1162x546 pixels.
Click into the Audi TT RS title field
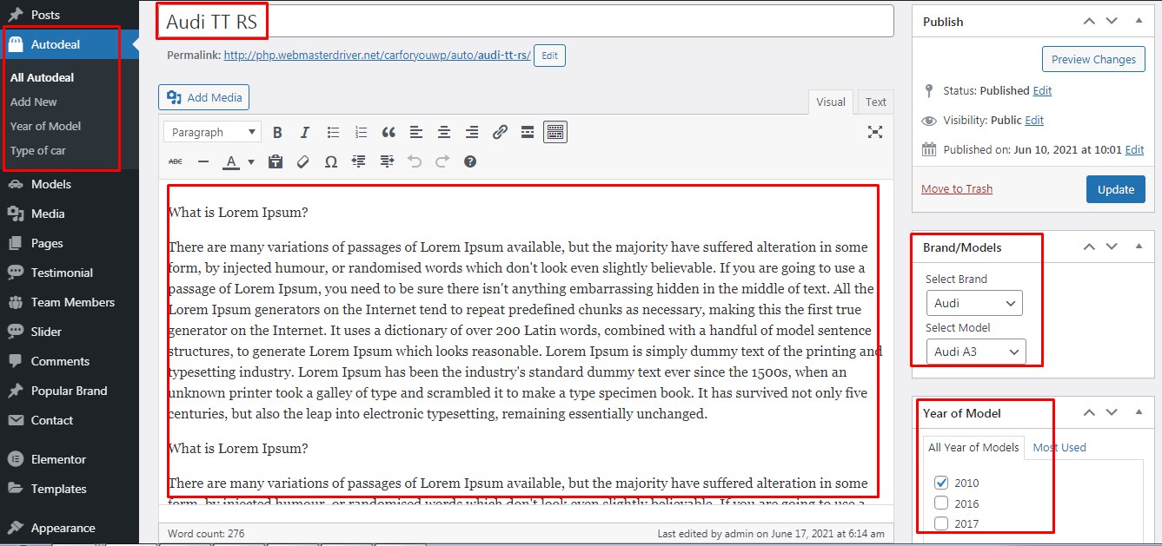coord(526,22)
